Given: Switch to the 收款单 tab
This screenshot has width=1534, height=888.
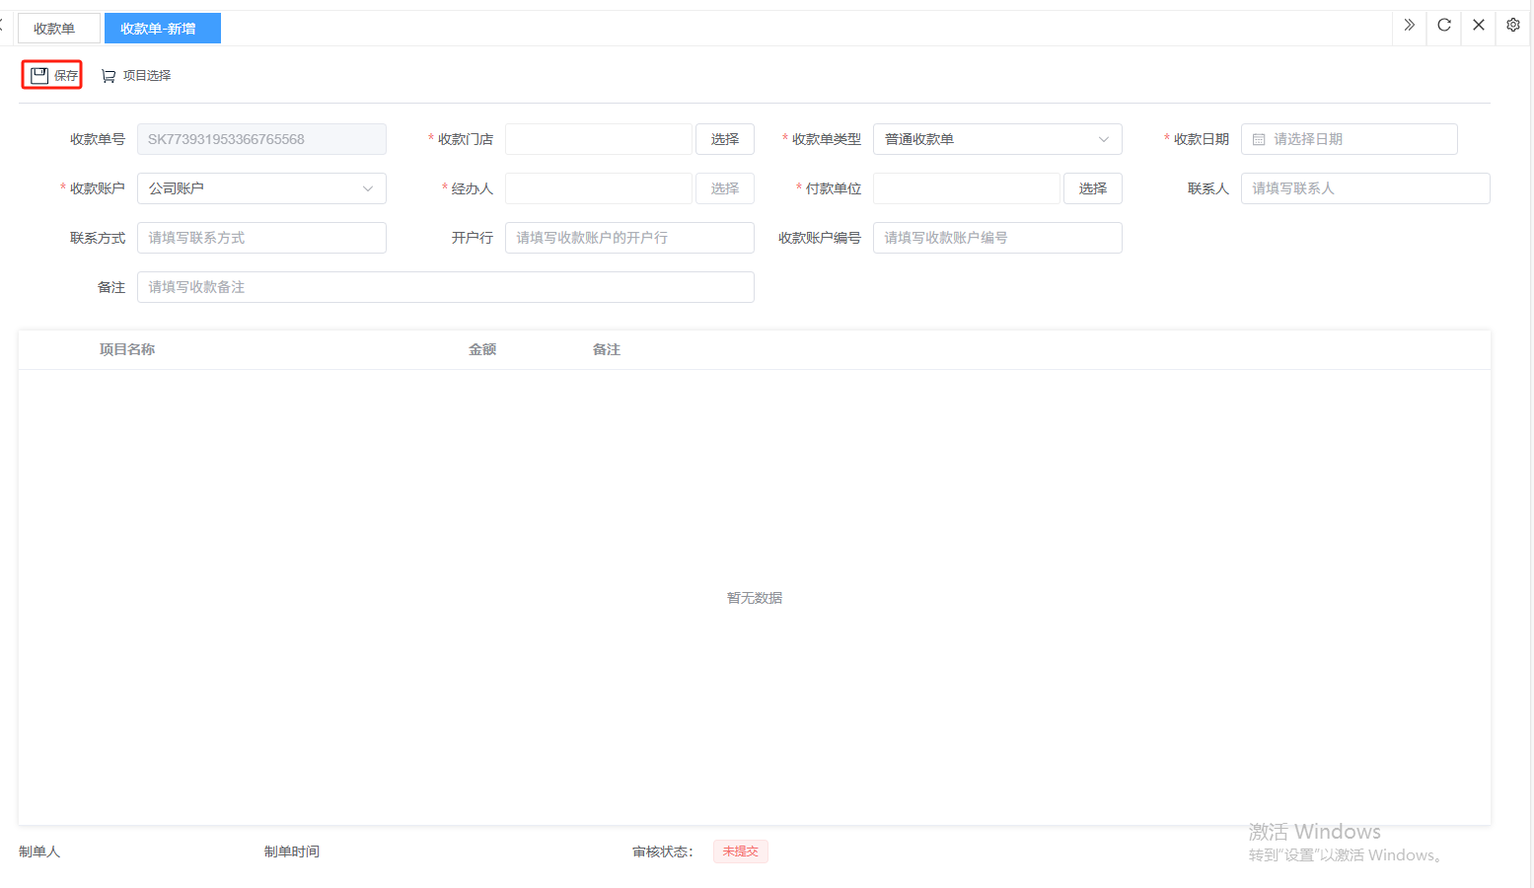Looking at the screenshot, I should pos(55,29).
